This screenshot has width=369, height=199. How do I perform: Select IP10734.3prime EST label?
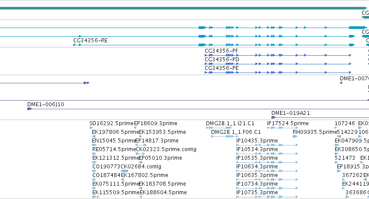tap(257, 184)
